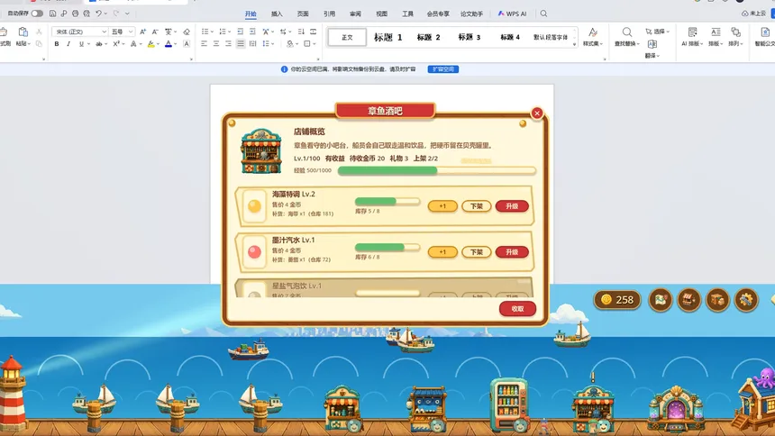Open the crate warehouse icon in game toolbar
Viewport: 775px width, 436px height.
coord(717,300)
